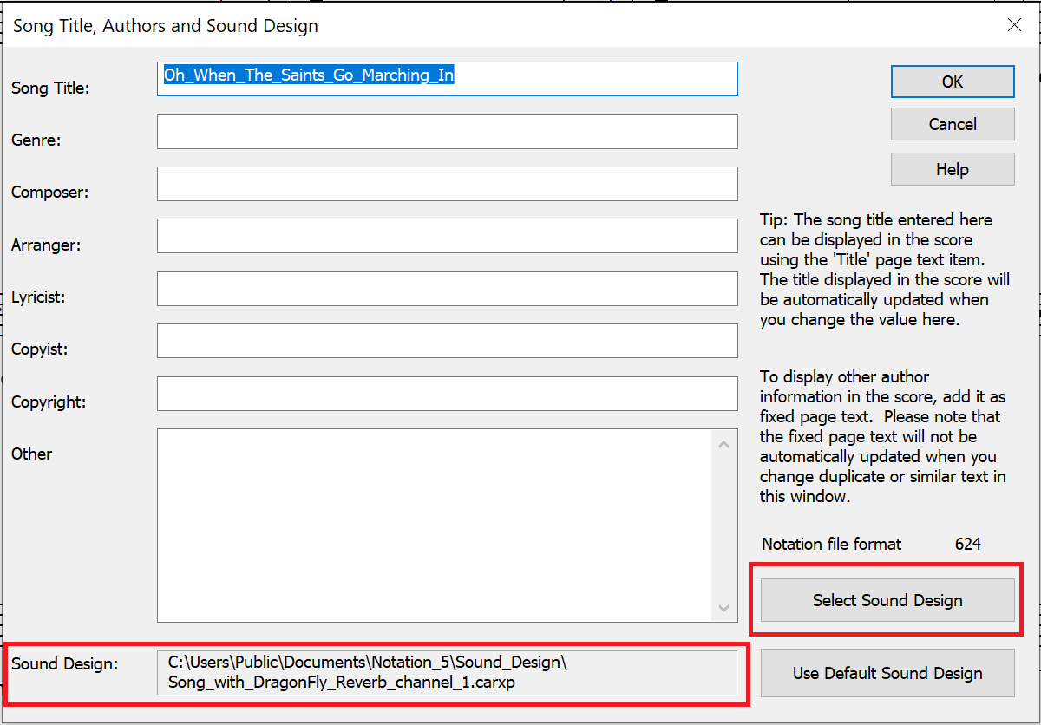Viewport: 1041px width, 725px height.
Task: Click the Sound Design label
Action: click(64, 664)
